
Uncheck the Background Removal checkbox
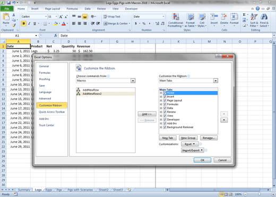165,127
